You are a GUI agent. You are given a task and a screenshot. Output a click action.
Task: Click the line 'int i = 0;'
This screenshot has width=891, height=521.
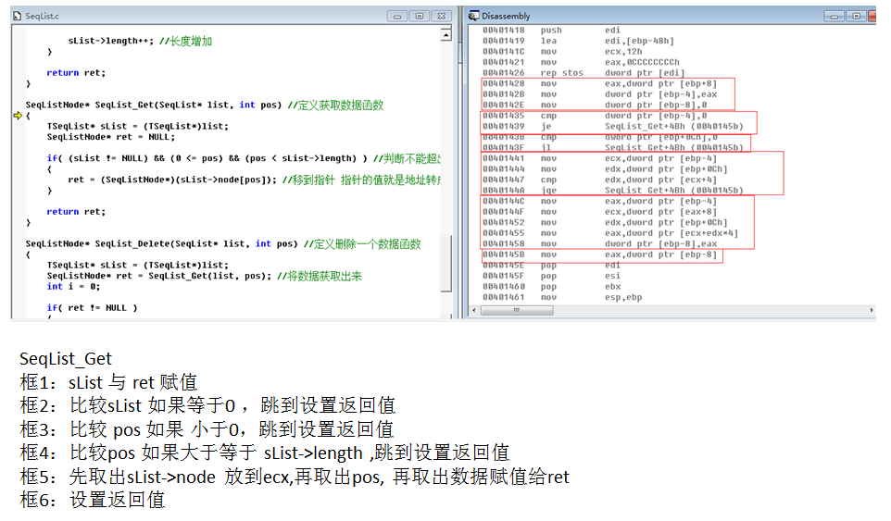tap(73, 287)
